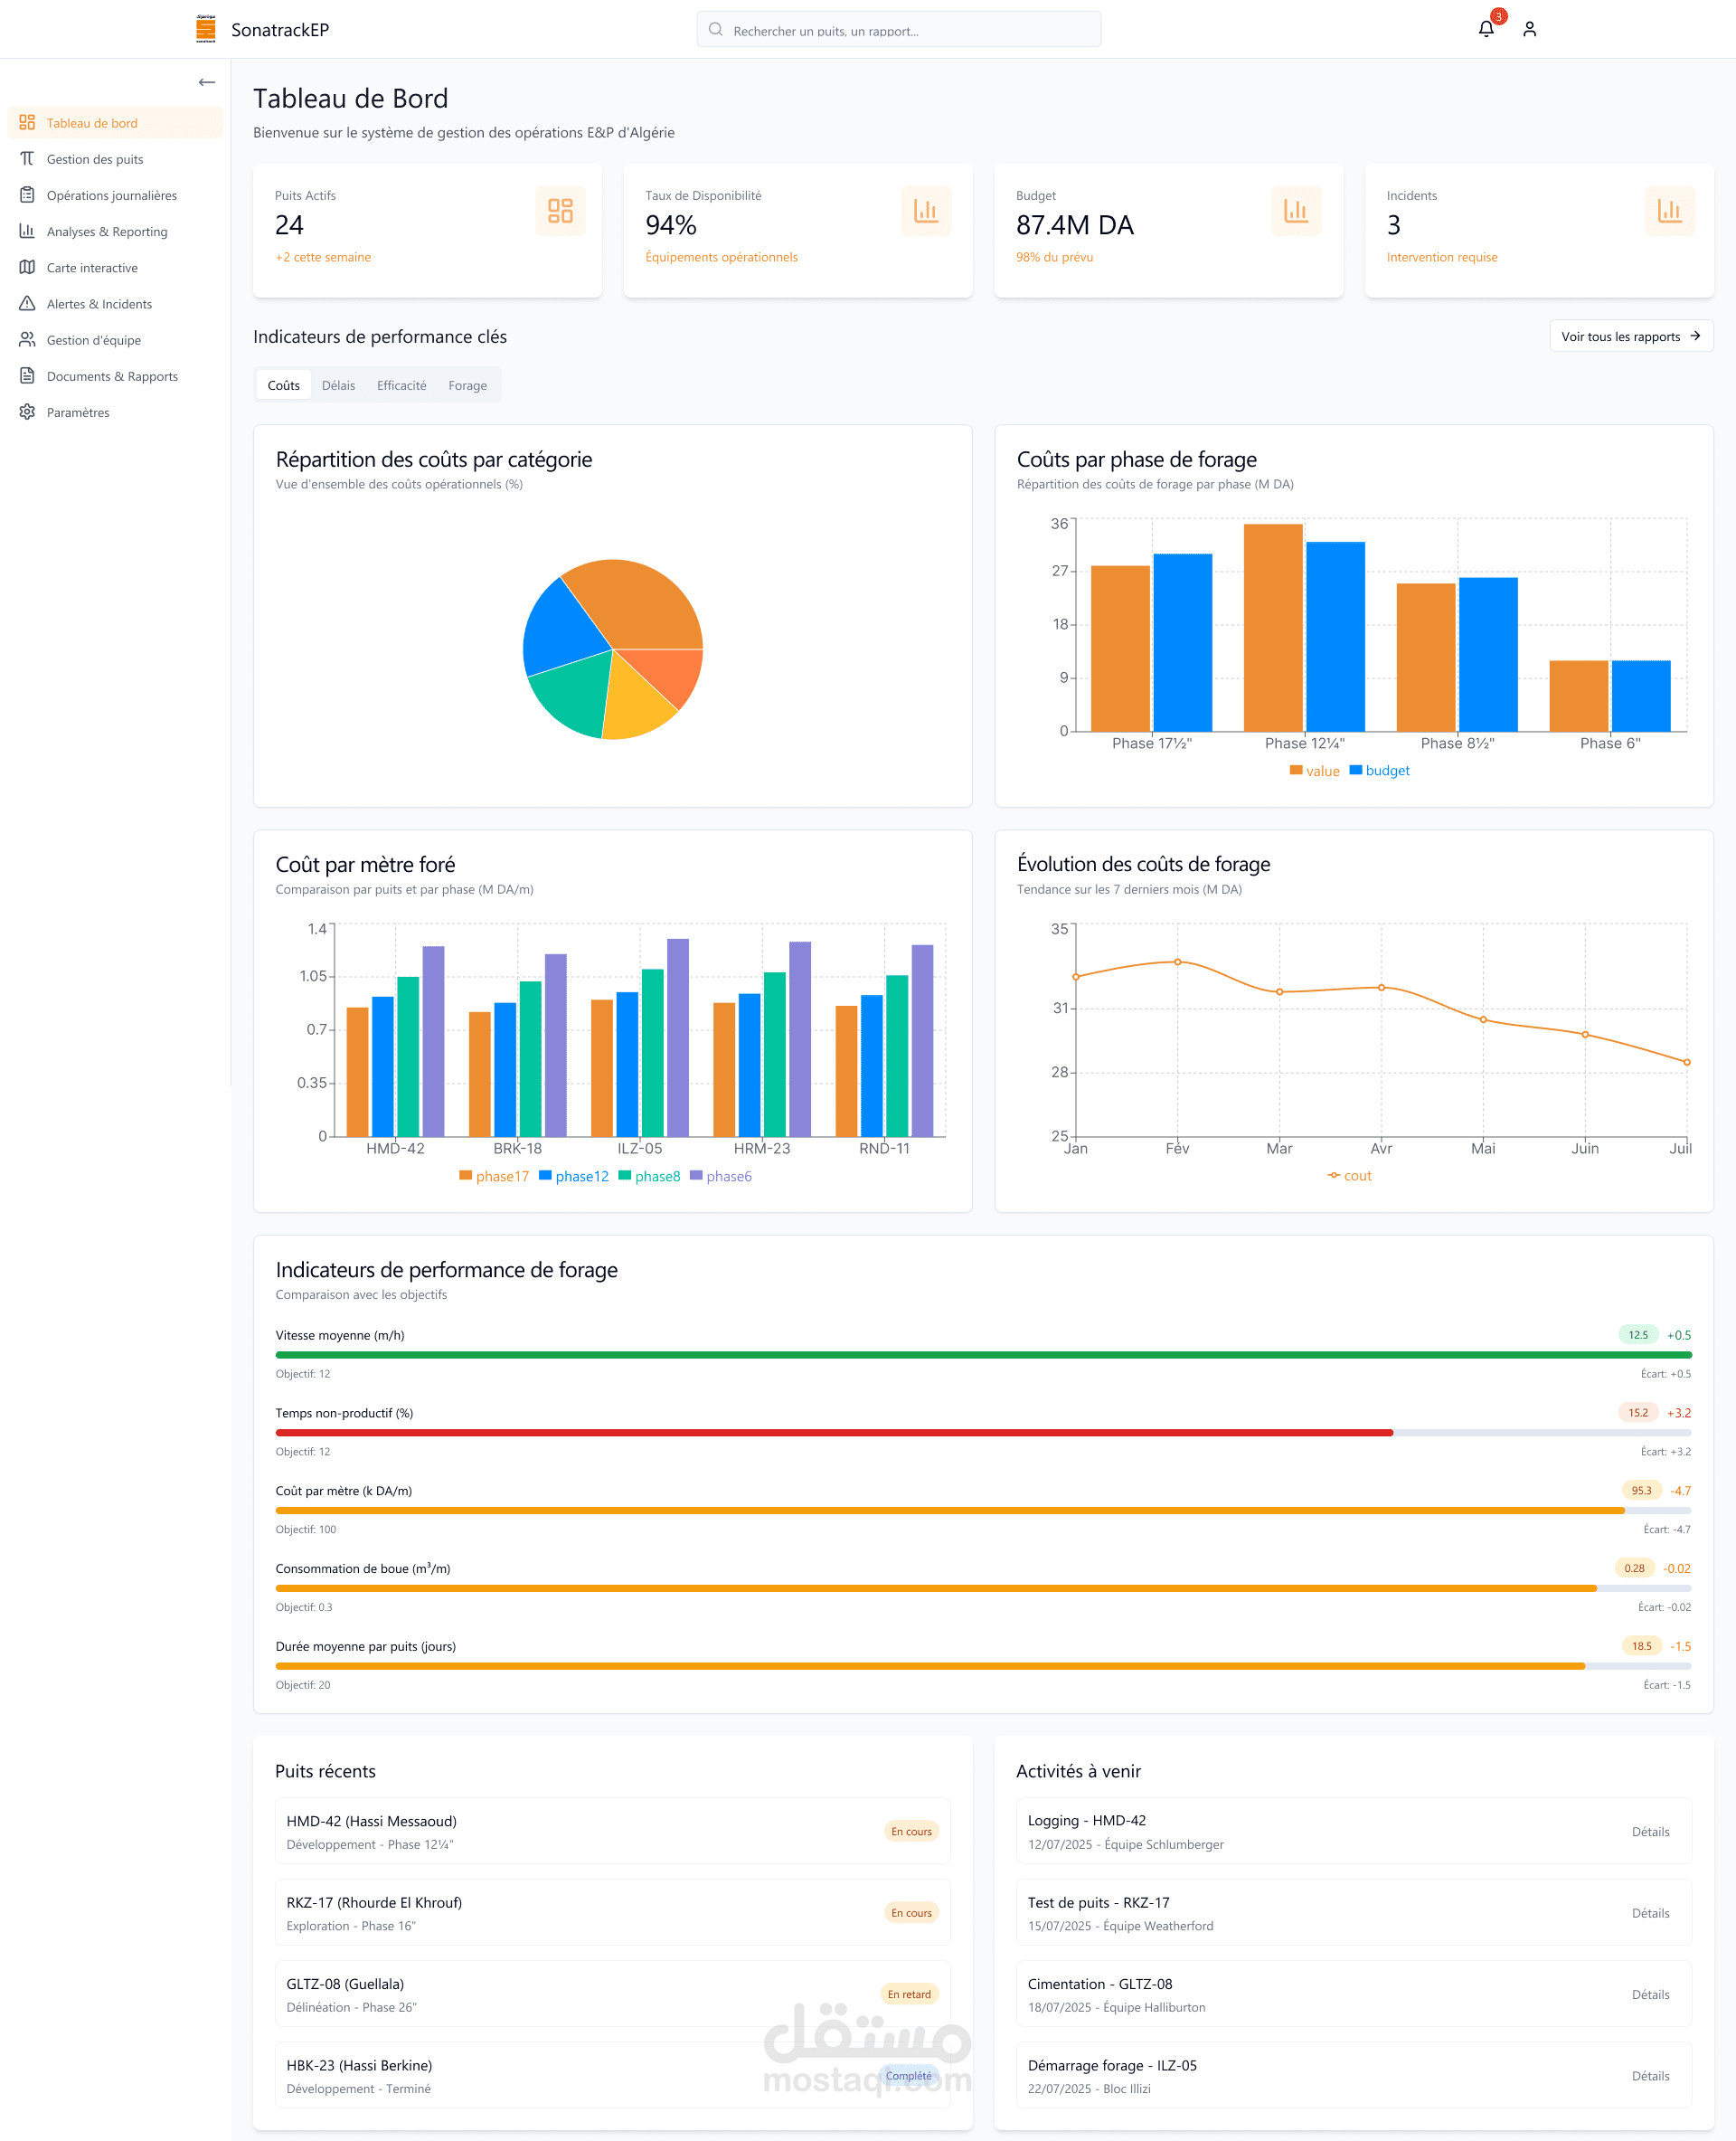Focus the Rechercher un puits search field
Screen dimensions: 1736x2141
(900, 30)
